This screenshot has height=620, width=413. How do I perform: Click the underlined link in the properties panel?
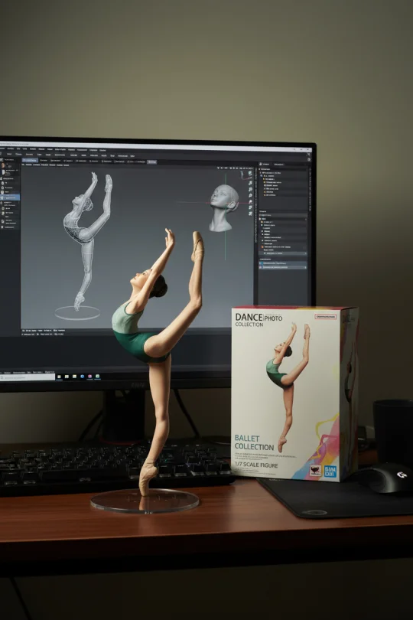(x=288, y=247)
